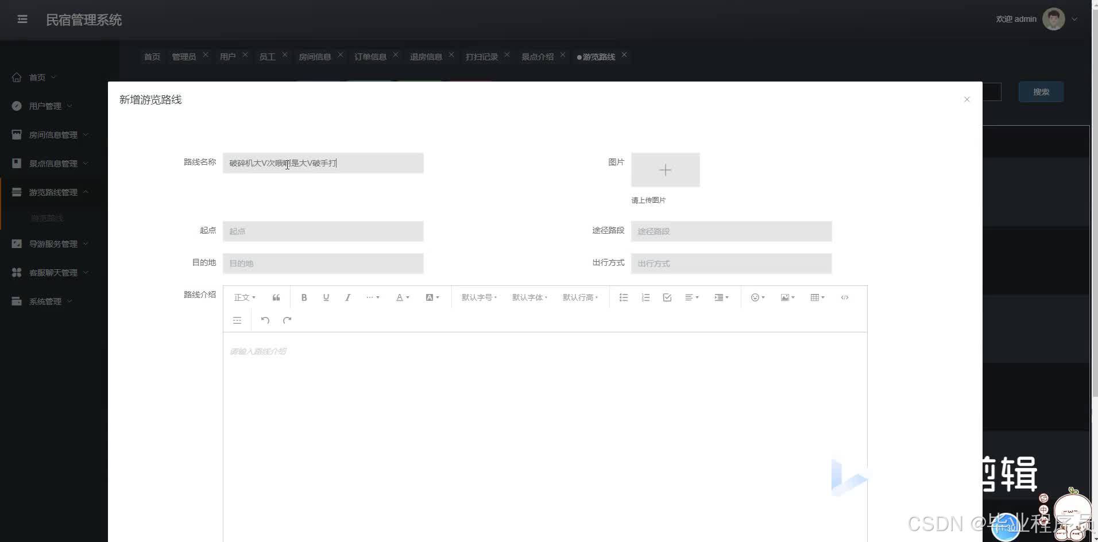Insert a code block
This screenshot has height=542, width=1098.
click(x=845, y=297)
